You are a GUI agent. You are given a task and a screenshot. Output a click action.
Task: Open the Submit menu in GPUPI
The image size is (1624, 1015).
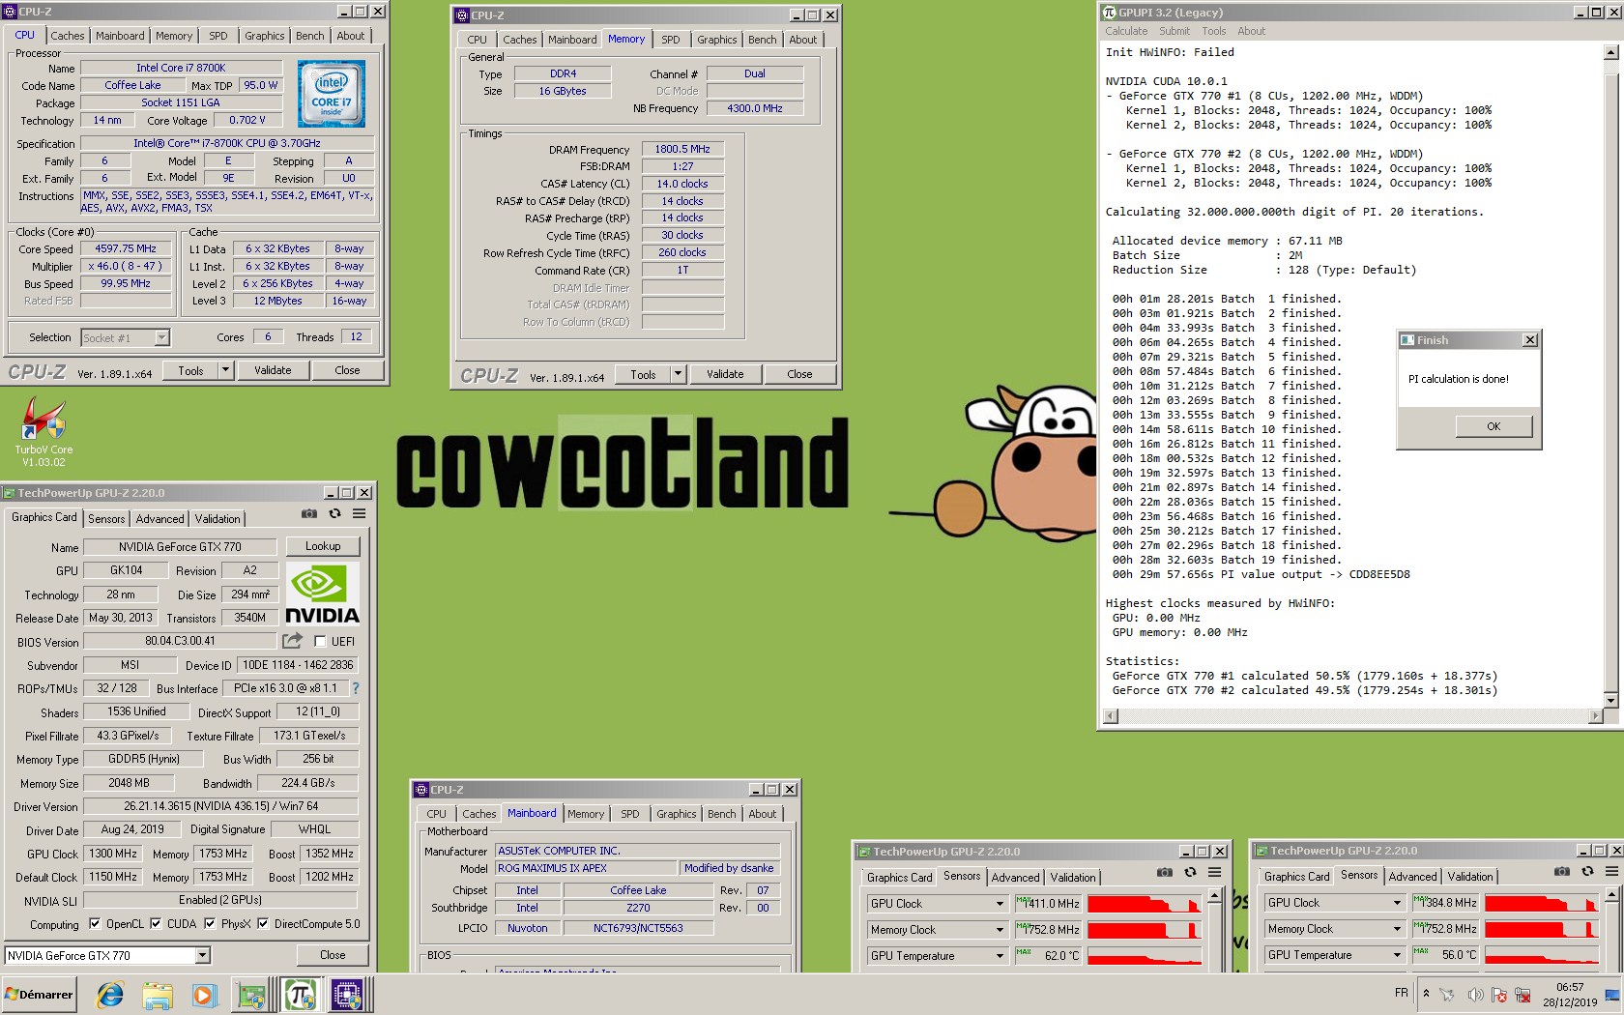pyautogui.click(x=1174, y=31)
